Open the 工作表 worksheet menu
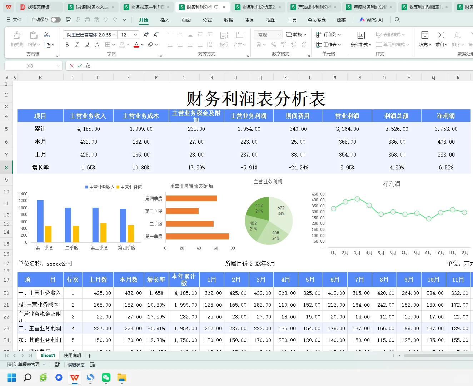The width and height of the screenshot is (473, 386). tap(329, 45)
